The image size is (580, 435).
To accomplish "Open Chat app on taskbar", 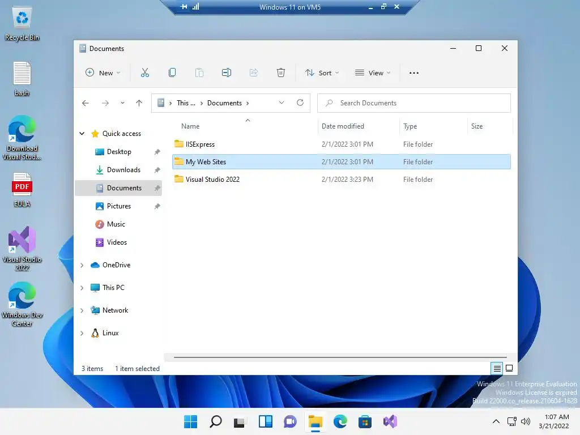I will (x=290, y=421).
